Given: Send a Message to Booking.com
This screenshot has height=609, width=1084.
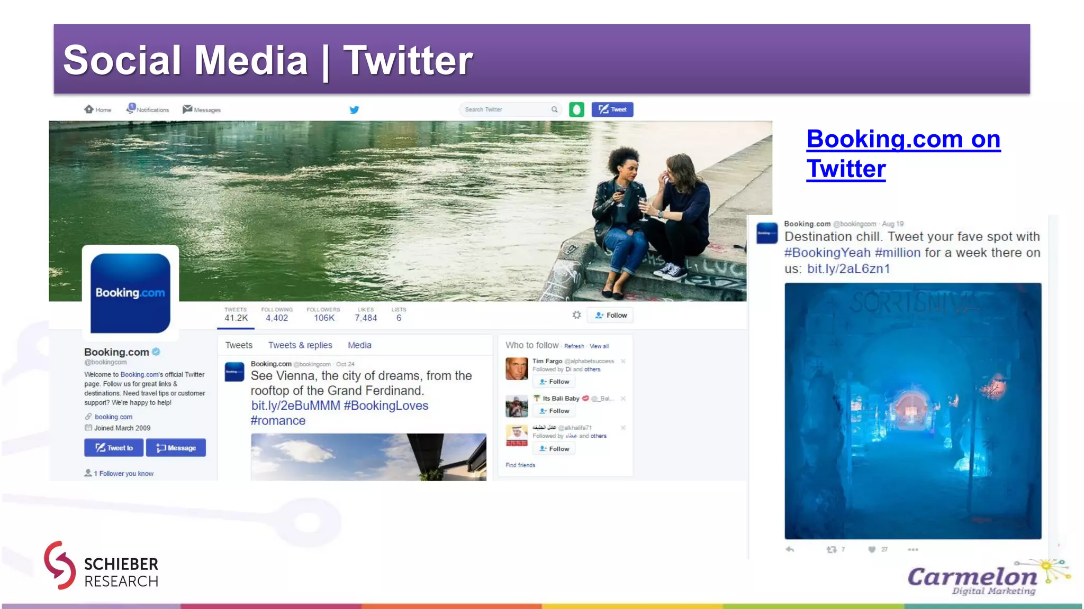Looking at the screenshot, I should point(176,448).
